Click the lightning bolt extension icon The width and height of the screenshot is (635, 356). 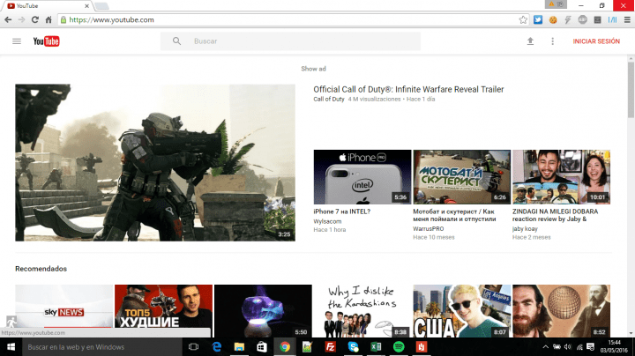[x=568, y=19]
